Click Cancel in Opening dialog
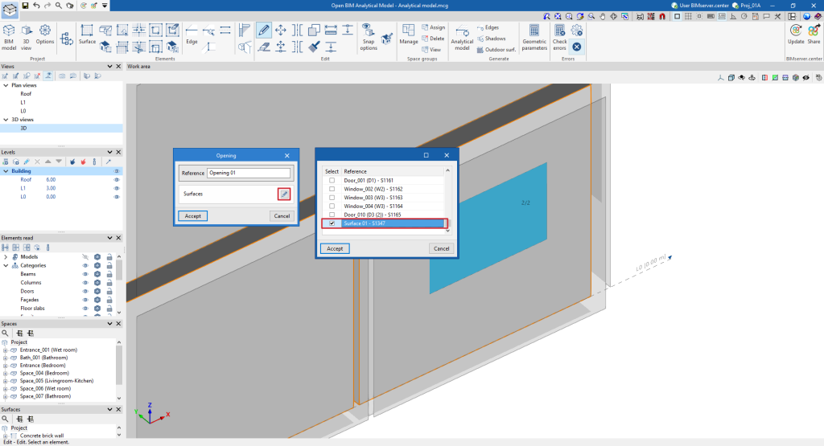This screenshot has width=824, height=446. click(282, 215)
